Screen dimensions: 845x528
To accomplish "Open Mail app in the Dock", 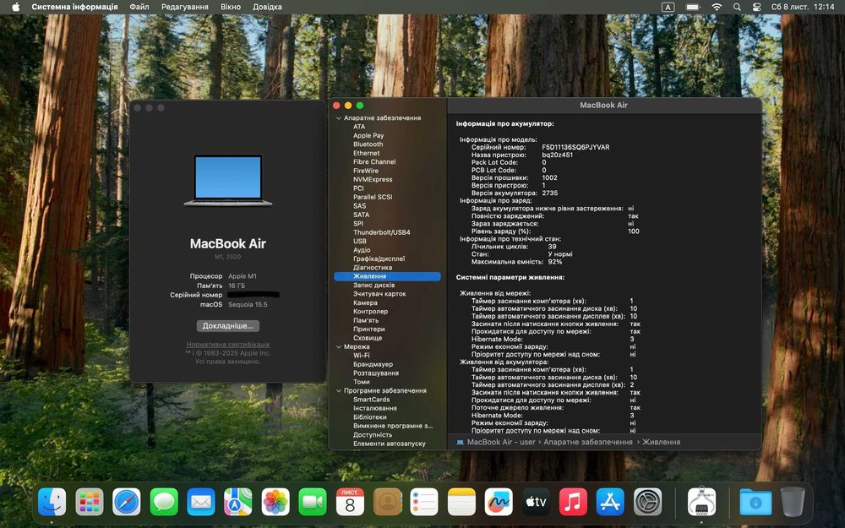I will (x=201, y=502).
